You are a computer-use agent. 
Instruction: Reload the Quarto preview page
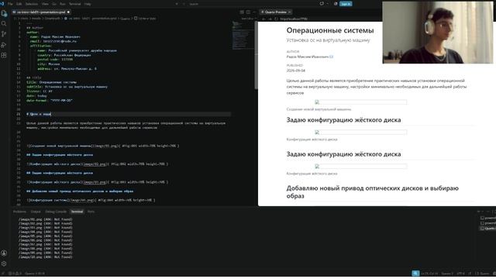click(276, 19)
